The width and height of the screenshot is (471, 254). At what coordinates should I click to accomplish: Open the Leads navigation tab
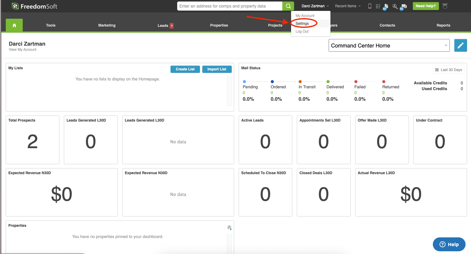tap(163, 26)
